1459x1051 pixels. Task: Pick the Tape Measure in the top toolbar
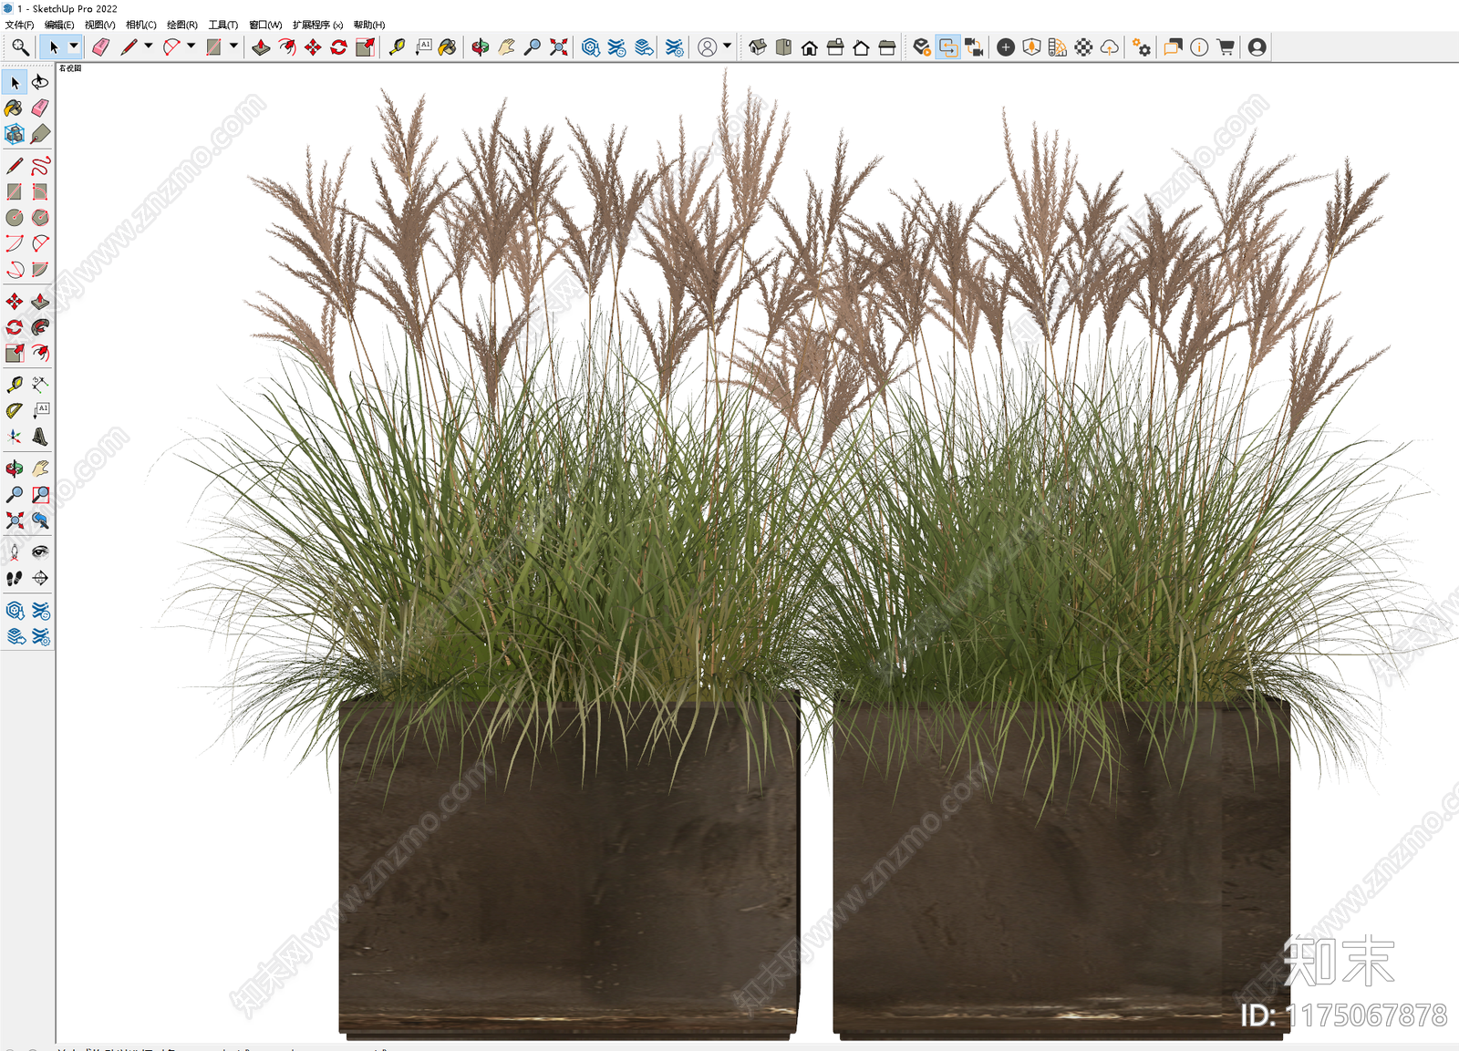(397, 47)
